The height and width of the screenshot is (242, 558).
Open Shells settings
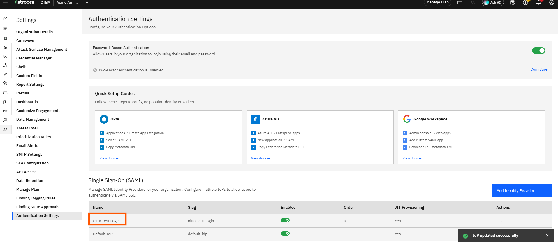22,67
